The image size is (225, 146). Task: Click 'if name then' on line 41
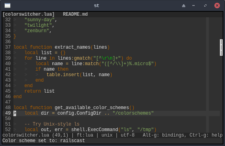coord(52,69)
